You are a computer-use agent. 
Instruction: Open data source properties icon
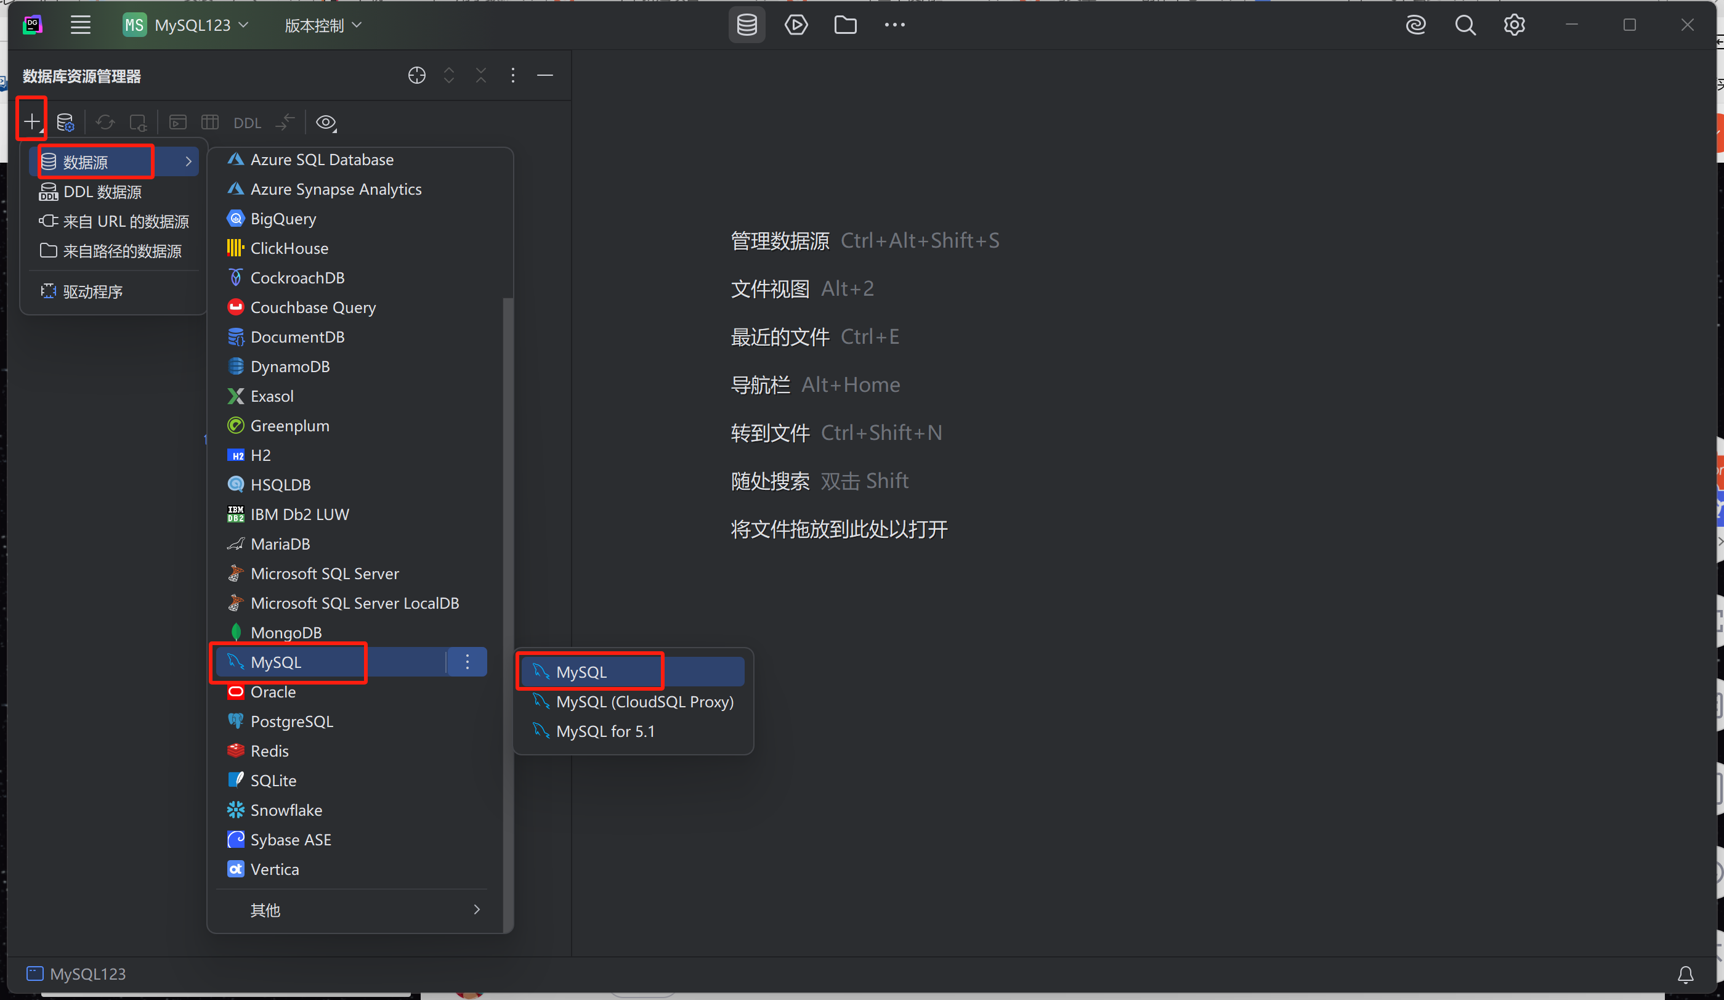[65, 123]
